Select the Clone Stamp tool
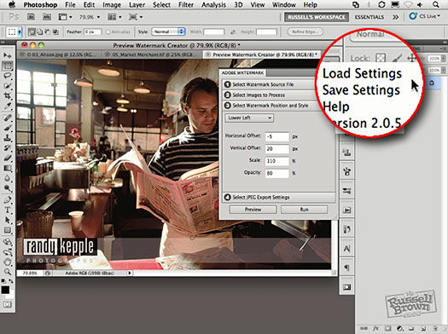 pos(8,138)
